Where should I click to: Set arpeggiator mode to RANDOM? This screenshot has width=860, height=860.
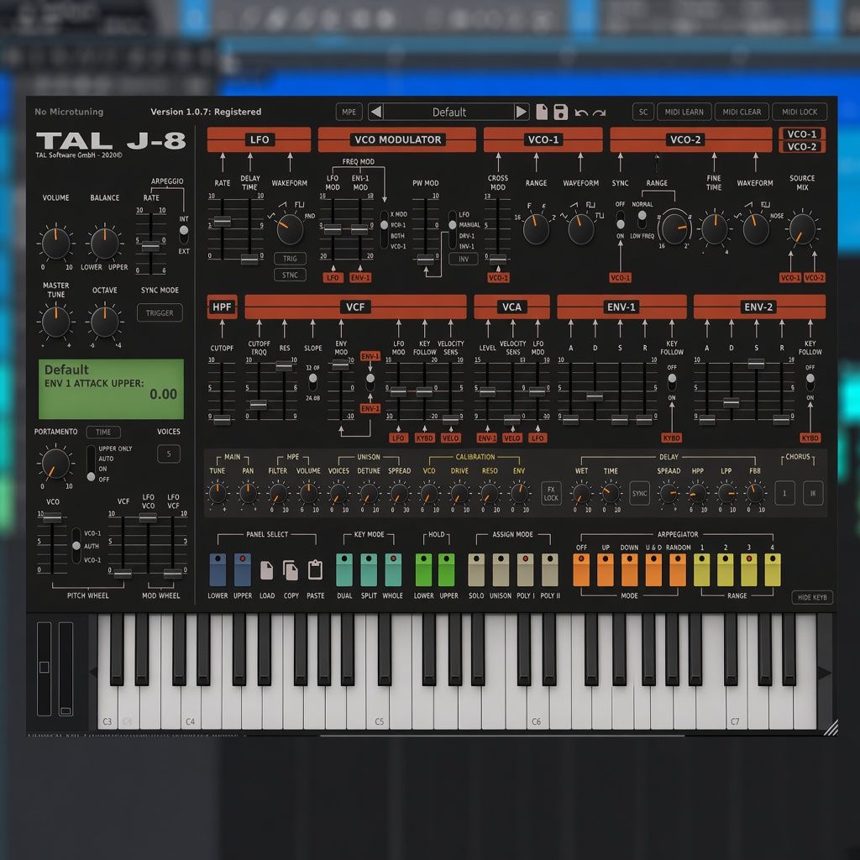point(678,570)
